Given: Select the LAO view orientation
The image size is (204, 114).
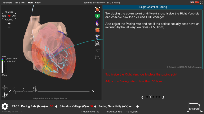Looking at the screenshot, I should pyautogui.click(x=14, y=16).
